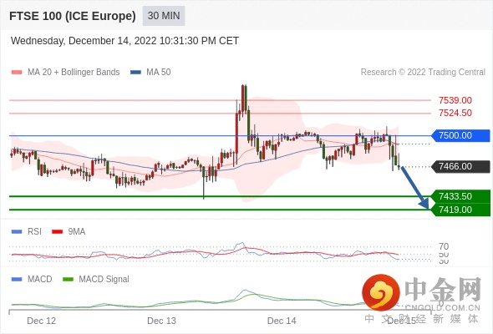The image size is (493, 334).
Task: Click the blue MACD legend swatch
Action: tap(17, 279)
